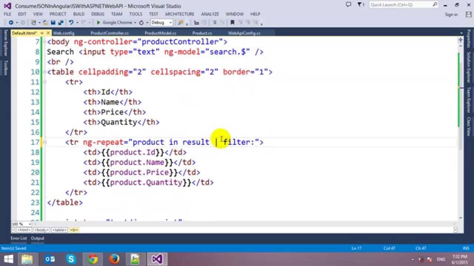Viewport: 474px width, 266px height.
Task: Open Firefox from the taskbar
Action: tap(114, 259)
